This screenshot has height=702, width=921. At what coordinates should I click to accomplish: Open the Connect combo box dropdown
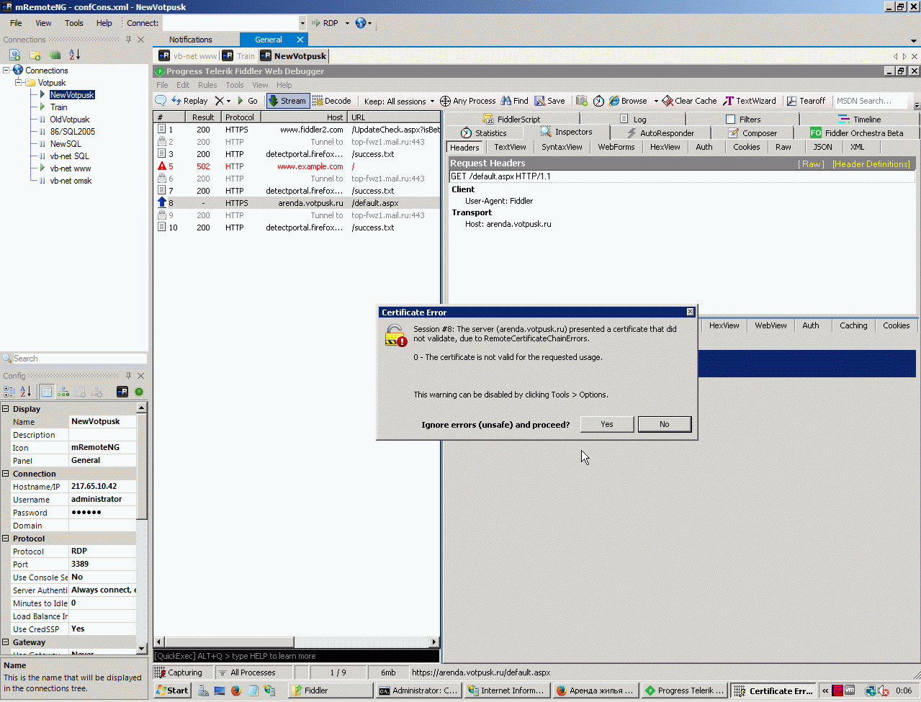pyautogui.click(x=302, y=23)
